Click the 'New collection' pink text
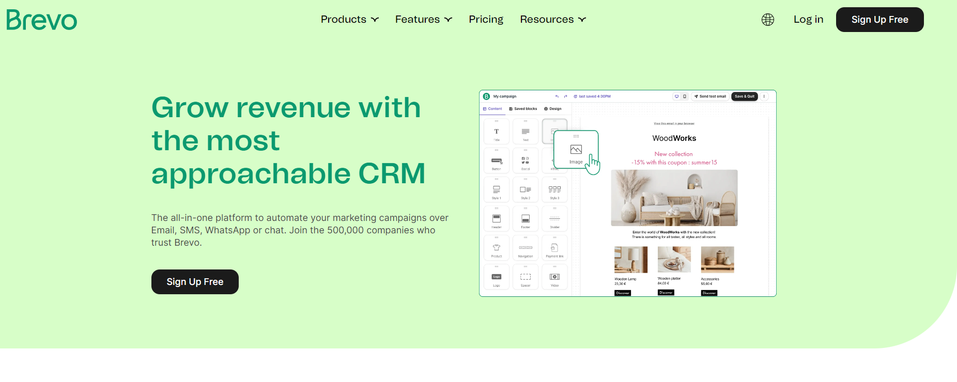The image size is (957, 382). click(x=673, y=154)
